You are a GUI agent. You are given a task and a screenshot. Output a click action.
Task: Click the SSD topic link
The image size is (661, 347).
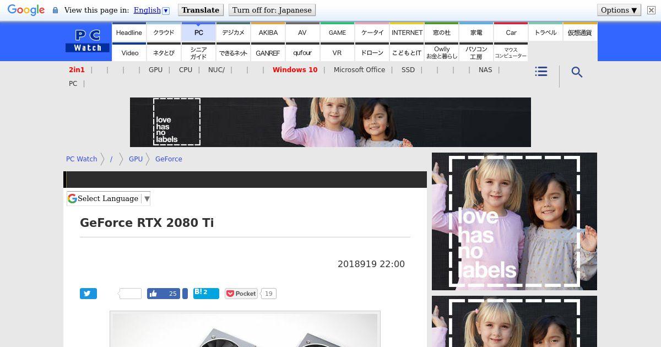coord(408,69)
